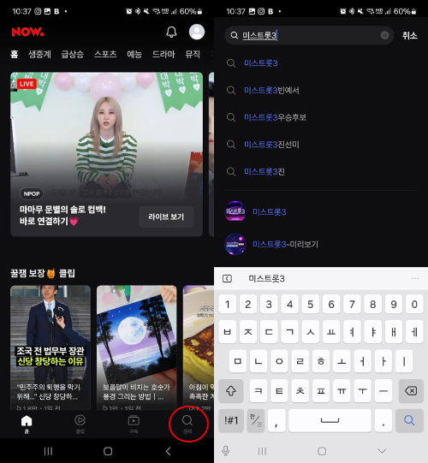The image size is (428, 463).
Task: Tap the keyboard comma key
Action: pos(276,420)
